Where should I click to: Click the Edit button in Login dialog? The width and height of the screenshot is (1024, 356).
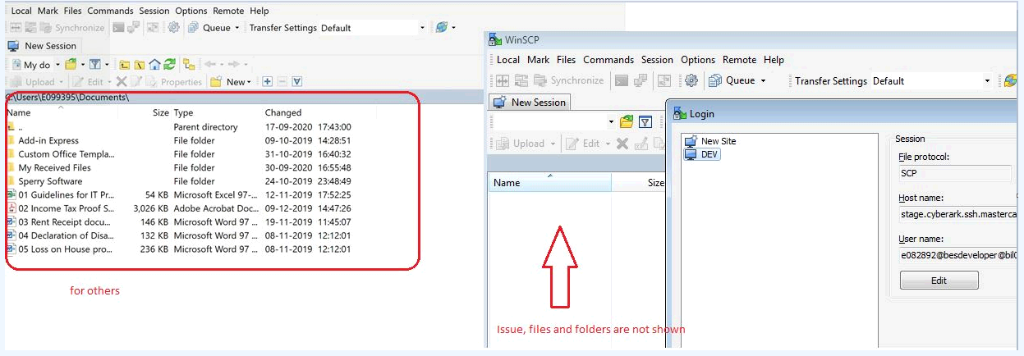[939, 281]
